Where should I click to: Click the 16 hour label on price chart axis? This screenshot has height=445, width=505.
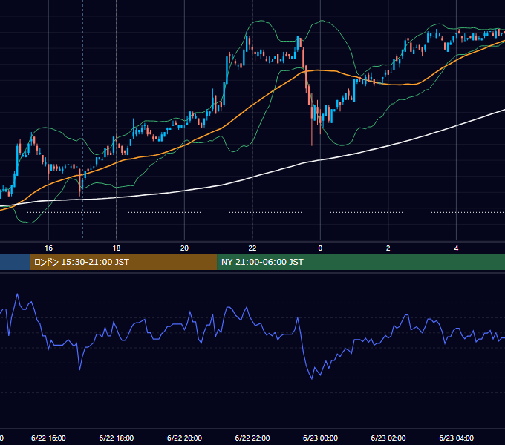tap(48, 248)
